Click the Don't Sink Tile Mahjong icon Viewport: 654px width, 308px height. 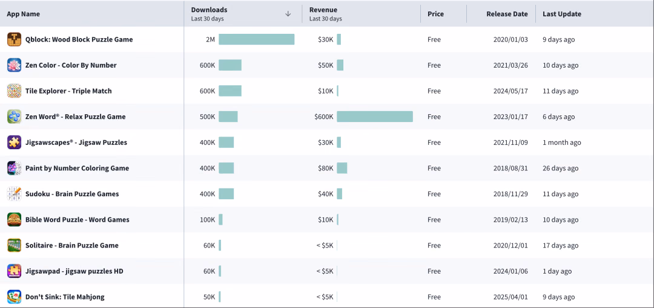pyautogui.click(x=14, y=297)
